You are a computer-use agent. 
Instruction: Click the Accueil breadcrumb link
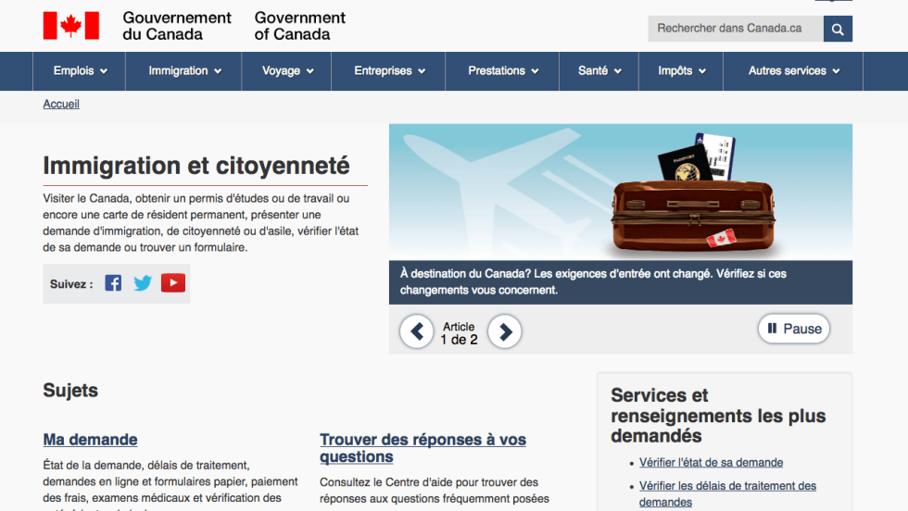(61, 105)
